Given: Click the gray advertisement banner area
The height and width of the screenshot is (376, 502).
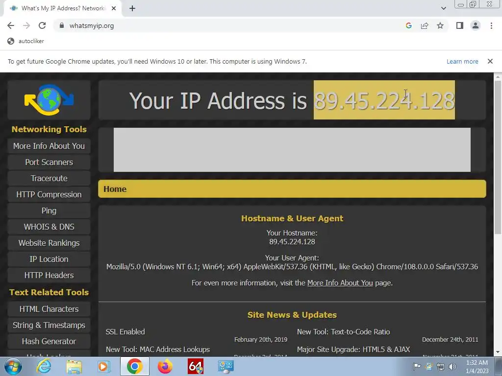Looking at the screenshot, I should tap(292, 150).
